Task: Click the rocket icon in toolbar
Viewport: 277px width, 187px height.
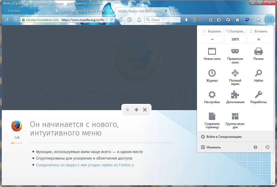Action: [x=139, y=20]
